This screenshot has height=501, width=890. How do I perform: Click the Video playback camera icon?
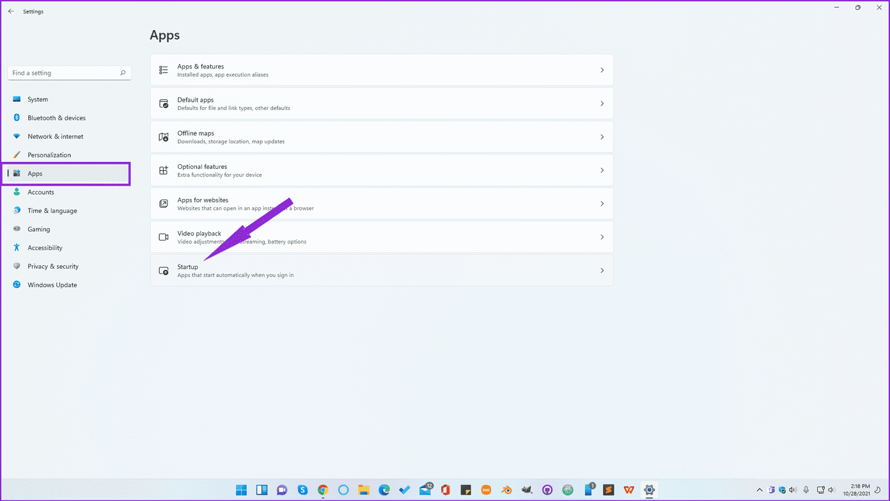(164, 237)
